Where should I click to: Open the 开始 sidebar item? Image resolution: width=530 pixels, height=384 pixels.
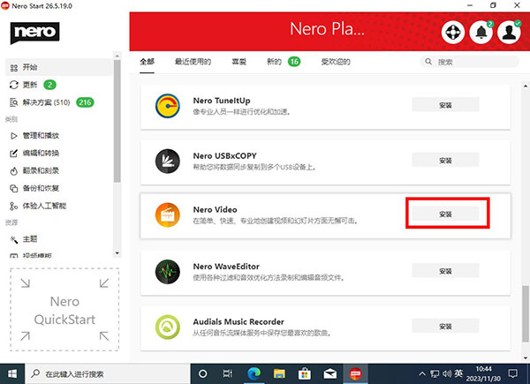[x=59, y=67]
